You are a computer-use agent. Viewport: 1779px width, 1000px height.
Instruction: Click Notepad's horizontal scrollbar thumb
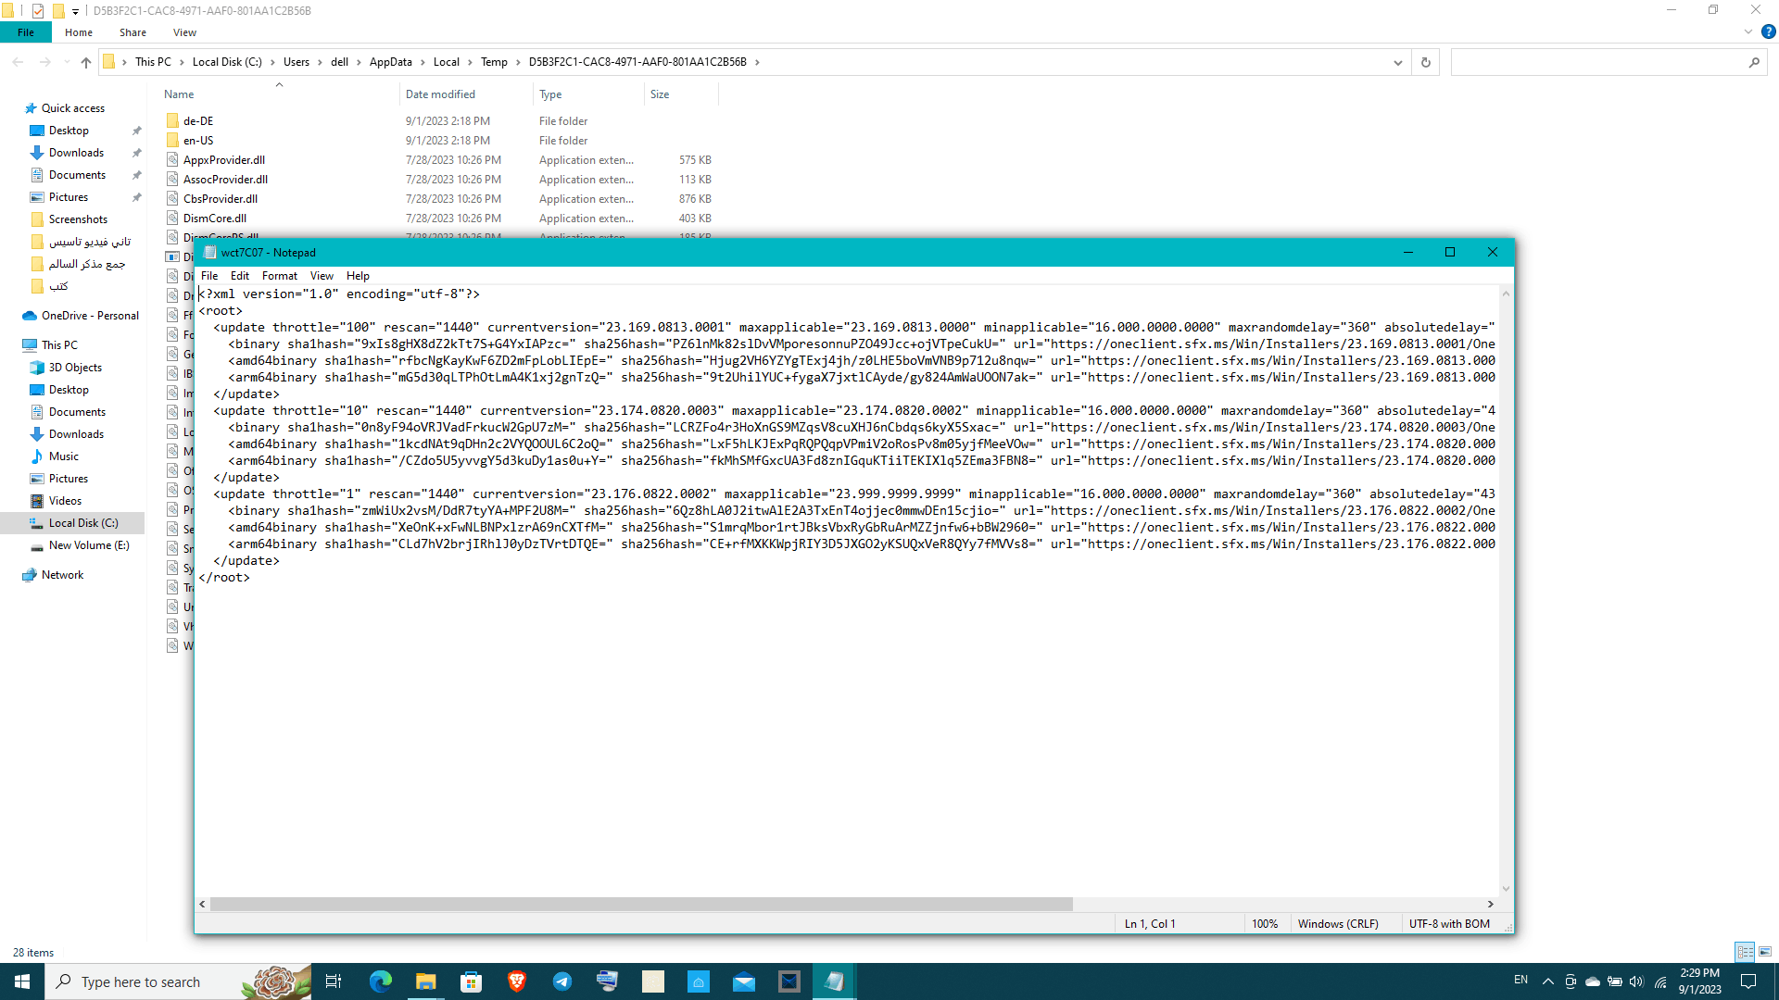tap(640, 904)
